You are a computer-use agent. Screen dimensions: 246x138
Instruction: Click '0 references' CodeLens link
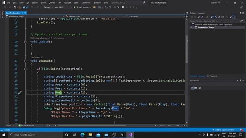pyautogui.click(x=57, y=38)
